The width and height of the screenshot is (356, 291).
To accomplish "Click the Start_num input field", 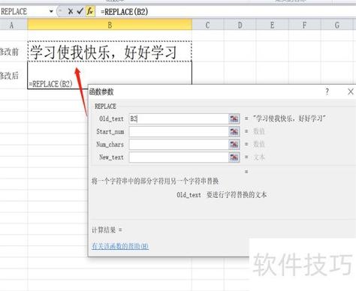I will click(179, 131).
